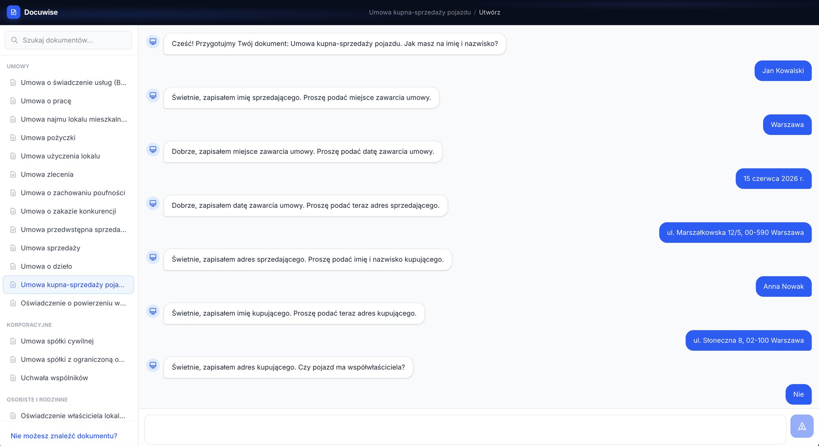Click the document icon next to Umowa o pracę
819x446 pixels.
13,101
